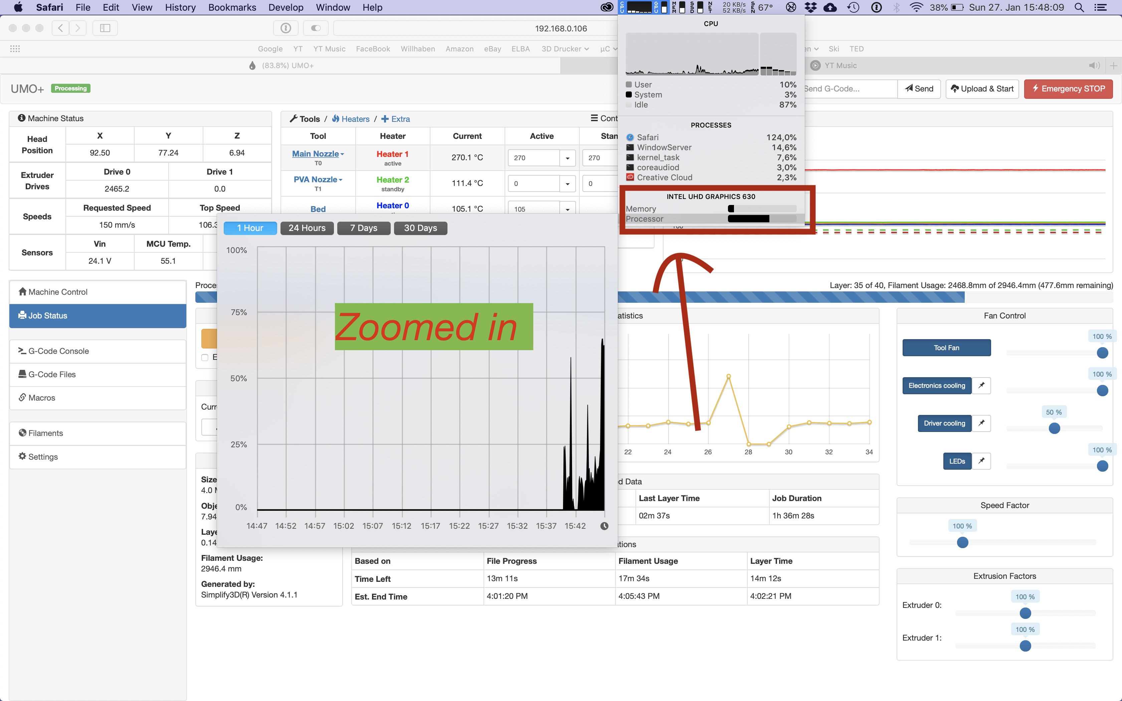The width and height of the screenshot is (1122, 701).
Task: Open the Wi-Fi menu bar icon
Action: pyautogui.click(x=916, y=7)
